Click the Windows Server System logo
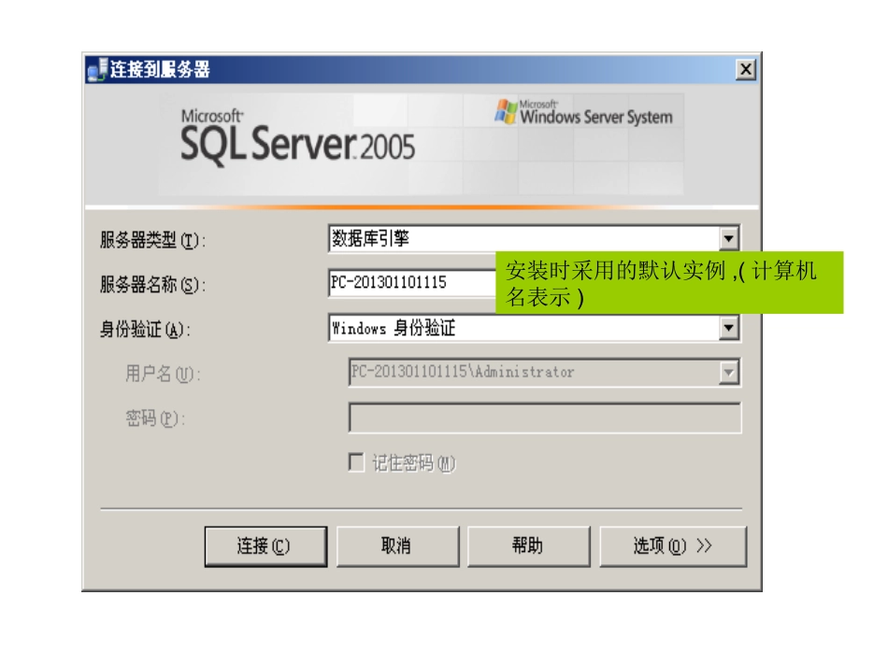This screenshot has height=666, width=888. coord(583,113)
